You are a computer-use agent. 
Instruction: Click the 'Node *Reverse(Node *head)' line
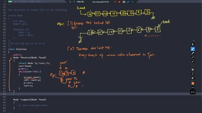tap(30, 57)
